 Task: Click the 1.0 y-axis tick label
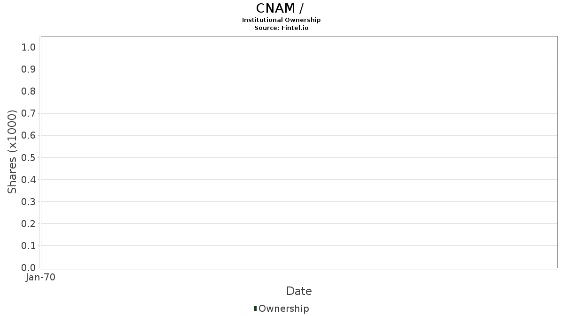[x=29, y=47]
